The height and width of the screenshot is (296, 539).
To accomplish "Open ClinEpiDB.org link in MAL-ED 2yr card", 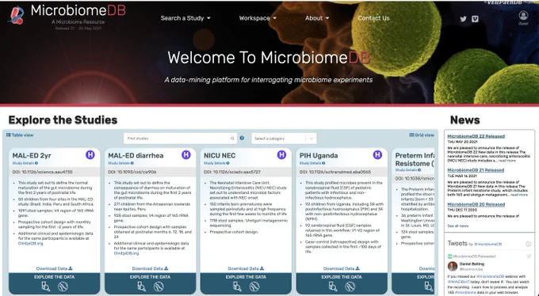I will (x=31, y=244).
